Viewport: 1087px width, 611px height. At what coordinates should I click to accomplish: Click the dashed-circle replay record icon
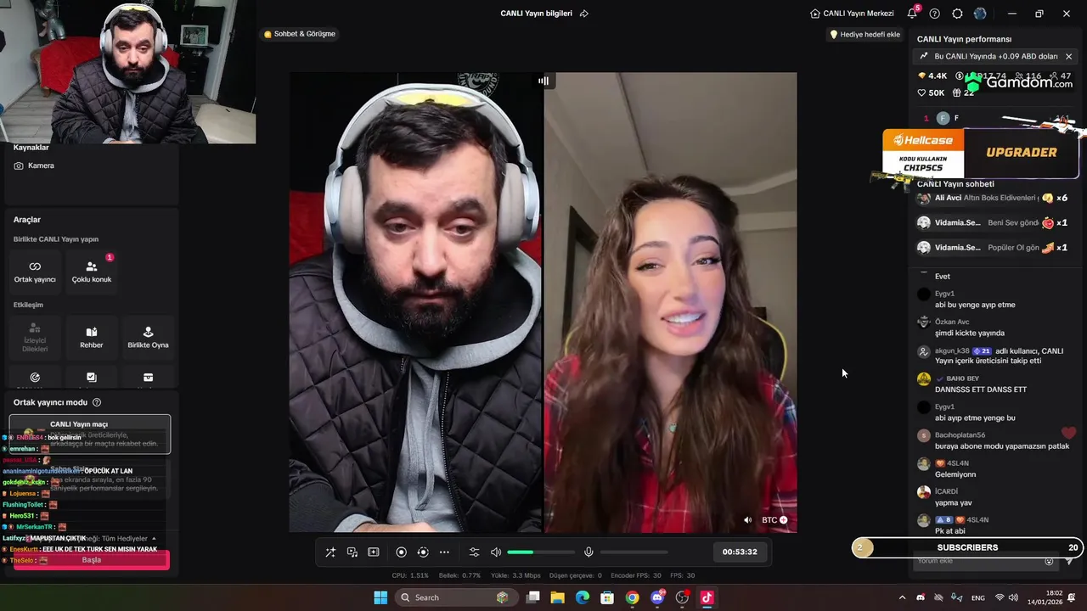(x=423, y=552)
